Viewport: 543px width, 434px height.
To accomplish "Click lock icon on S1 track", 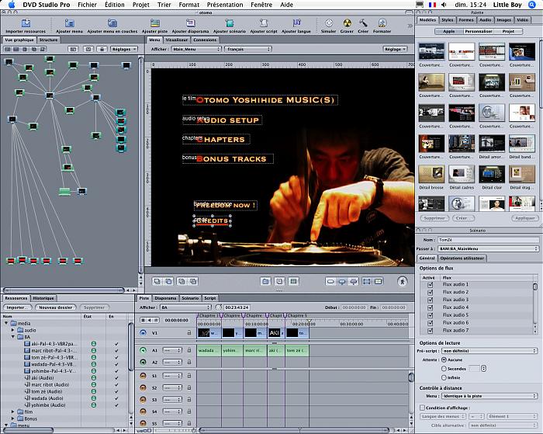I will pos(189,376).
